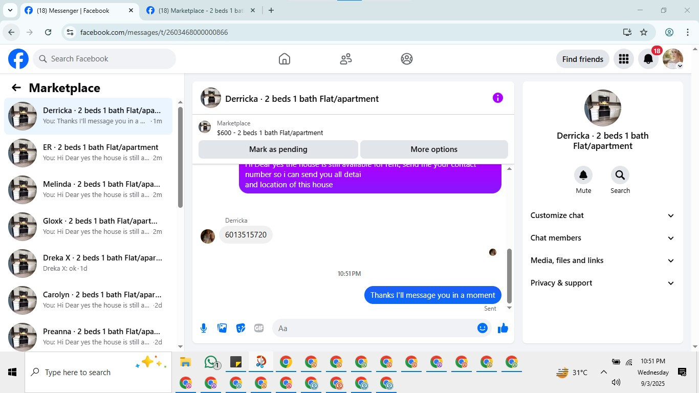Send a voice clip with microphone icon

(204, 328)
